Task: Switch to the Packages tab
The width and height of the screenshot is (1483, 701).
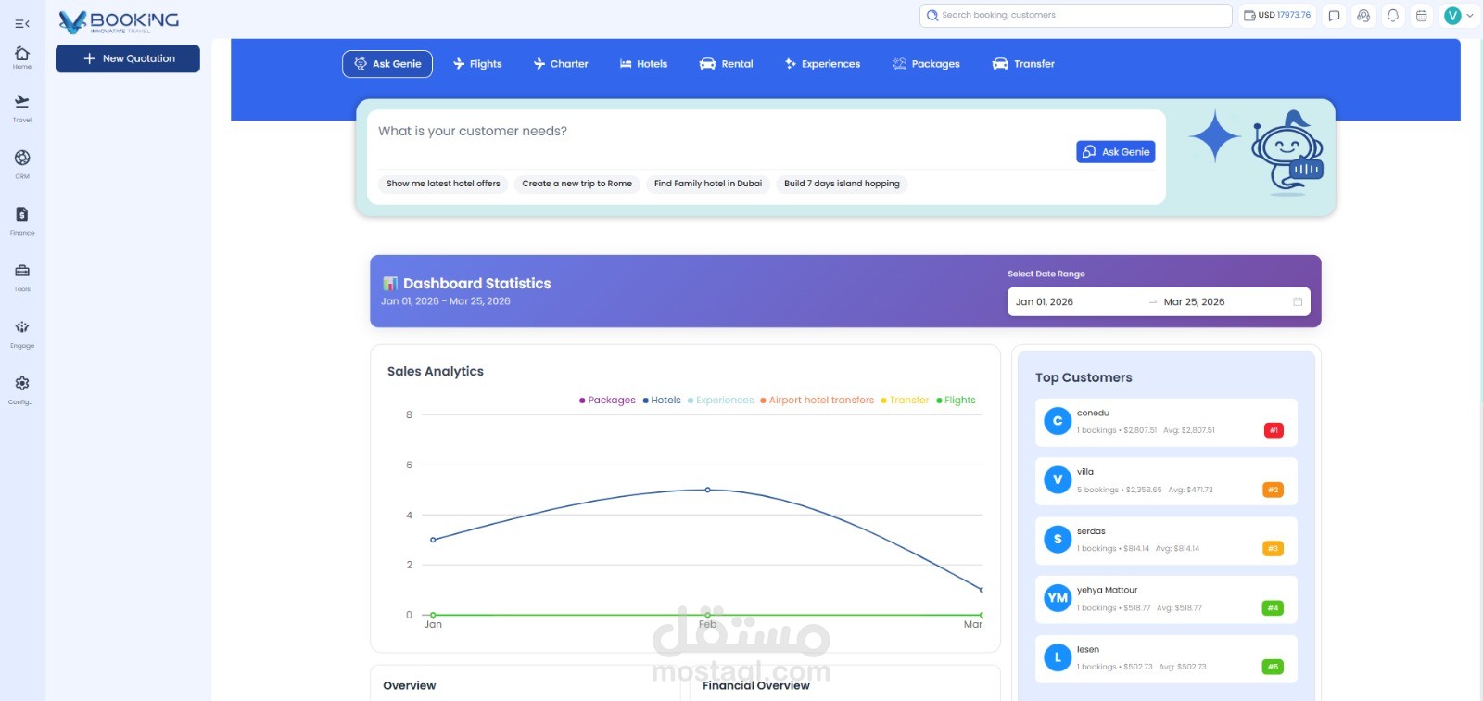Action: click(926, 64)
